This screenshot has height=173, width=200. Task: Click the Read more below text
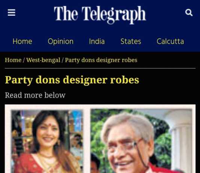click(35, 95)
